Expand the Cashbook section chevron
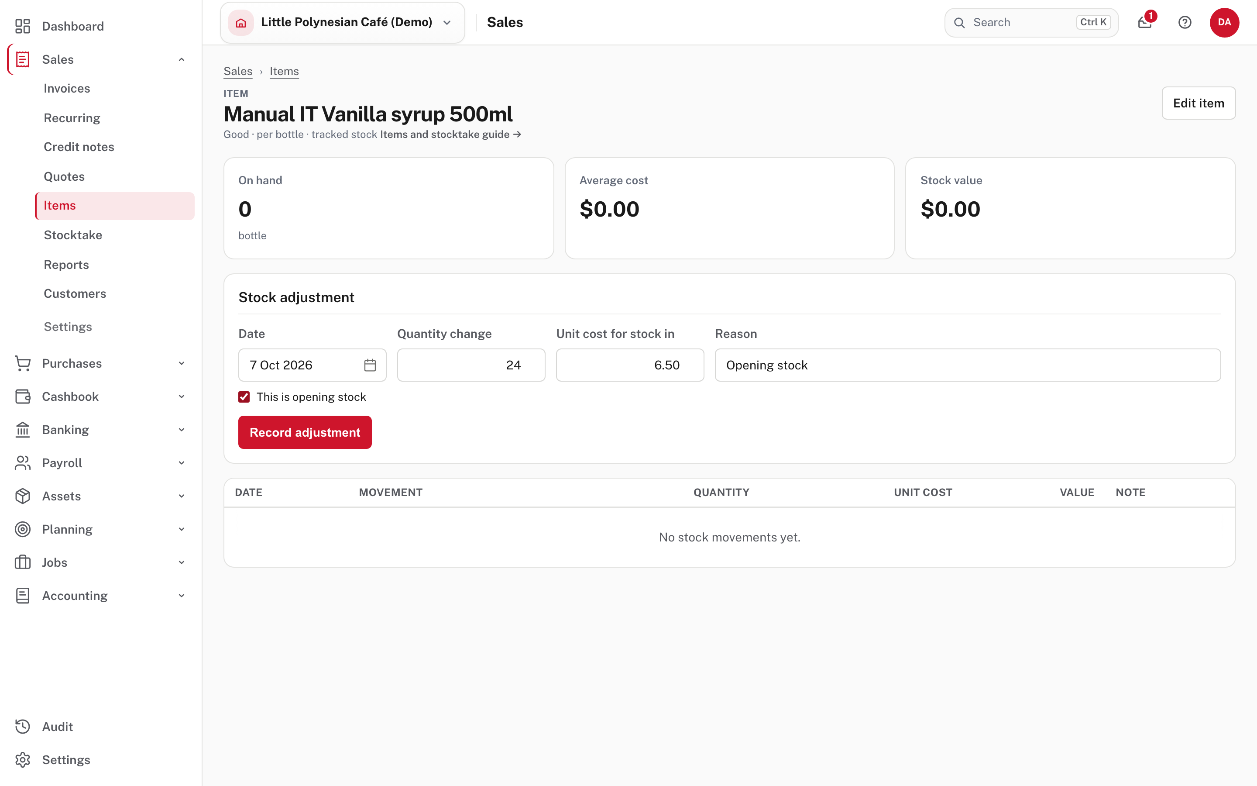Viewport: 1257px width, 786px height. click(x=181, y=396)
